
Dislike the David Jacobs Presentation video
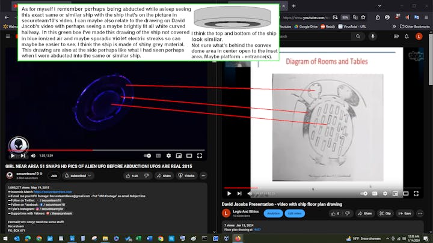pos(348,213)
